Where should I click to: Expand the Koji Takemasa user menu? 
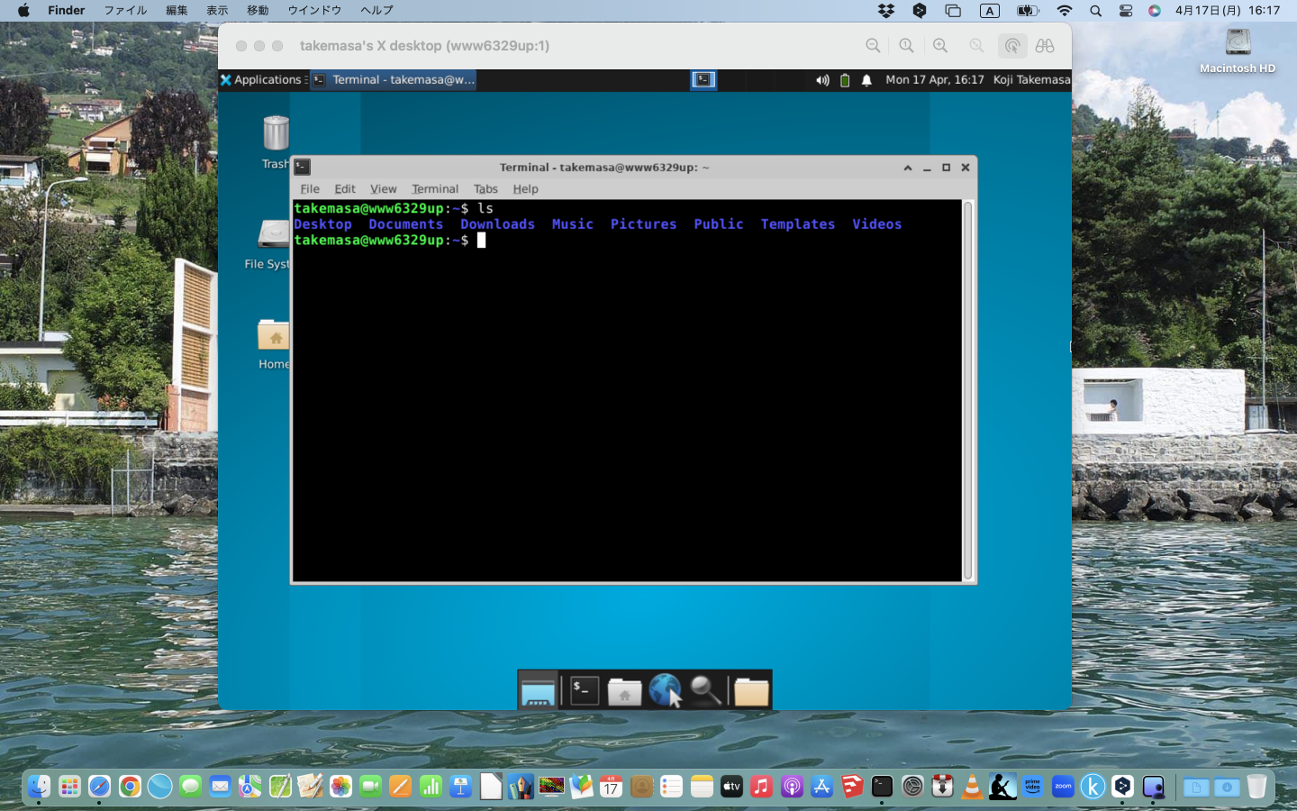coord(1031,80)
